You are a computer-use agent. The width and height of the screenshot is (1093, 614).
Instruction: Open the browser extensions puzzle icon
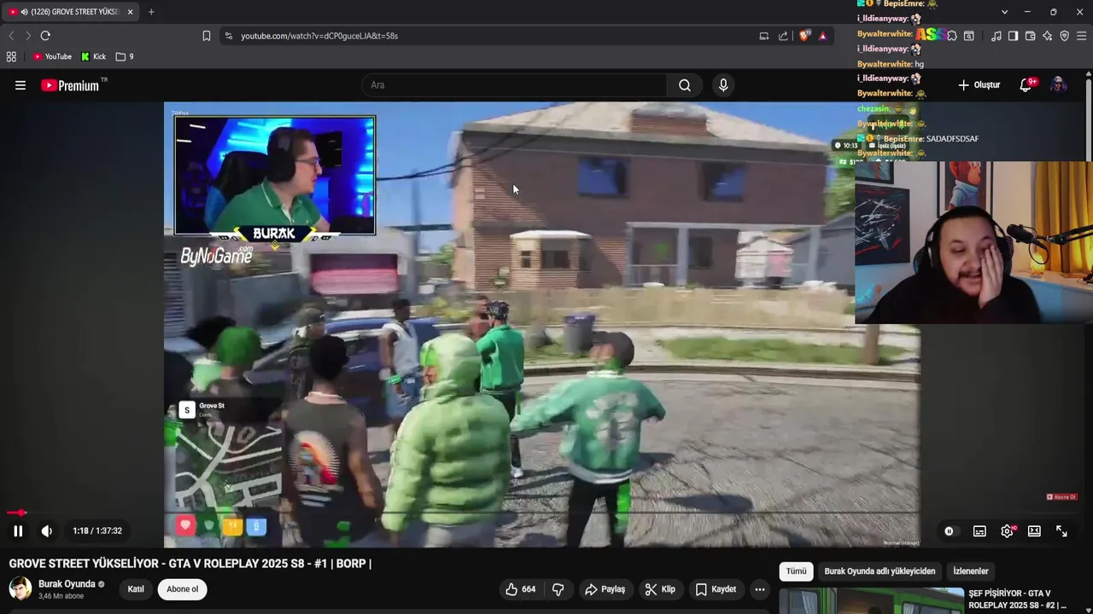[952, 36]
